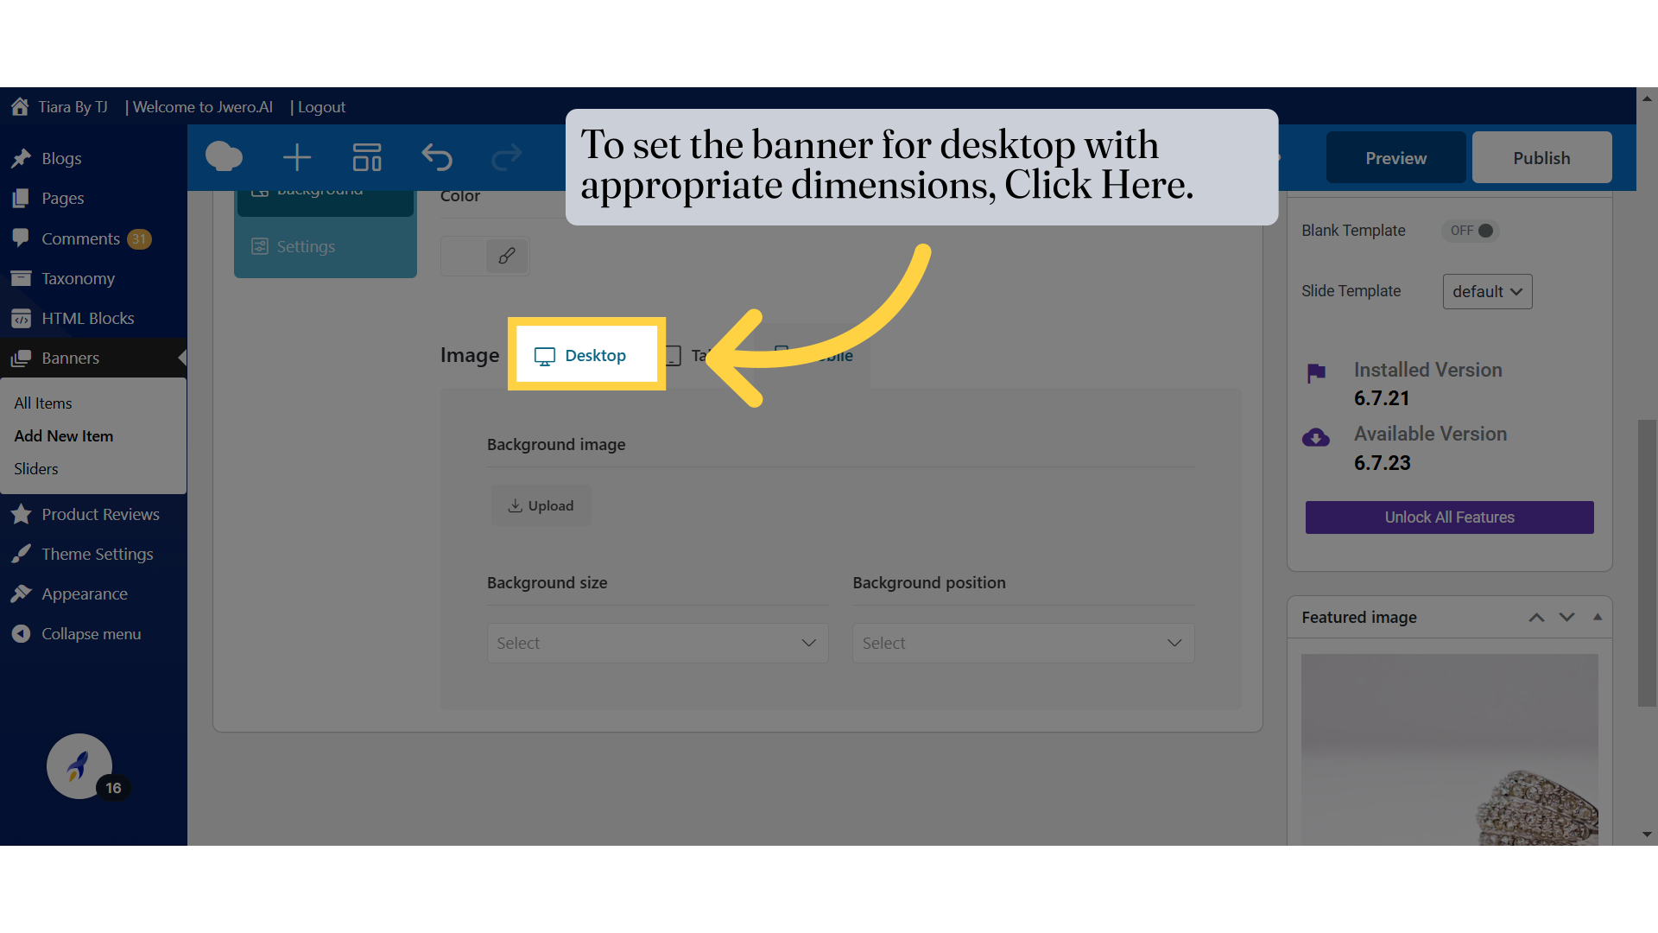Screen dimensions: 1658x933
Task: Click the grid/layout view icon
Action: pyautogui.click(x=365, y=156)
